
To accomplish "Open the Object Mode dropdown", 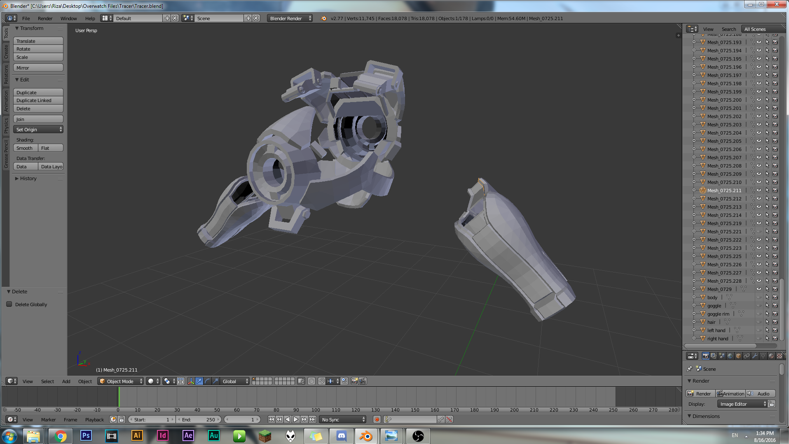I will coord(120,381).
